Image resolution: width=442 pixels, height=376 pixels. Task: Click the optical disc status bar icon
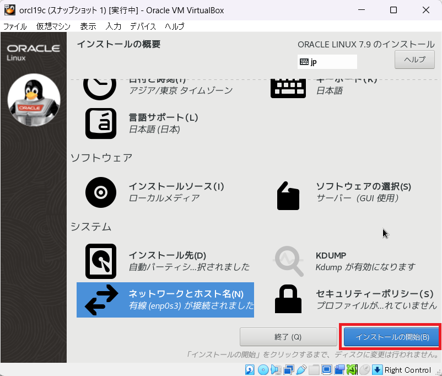(x=263, y=369)
